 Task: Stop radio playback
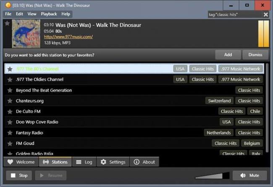point(19,176)
